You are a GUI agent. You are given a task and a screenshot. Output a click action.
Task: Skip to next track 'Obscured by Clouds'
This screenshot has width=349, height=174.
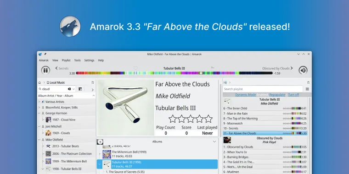click(x=277, y=68)
